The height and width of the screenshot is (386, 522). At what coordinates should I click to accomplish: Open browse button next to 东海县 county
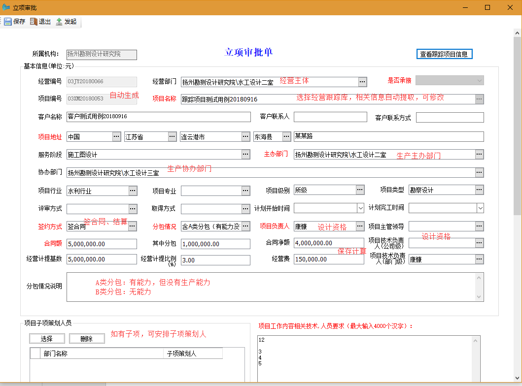pyautogui.click(x=286, y=136)
